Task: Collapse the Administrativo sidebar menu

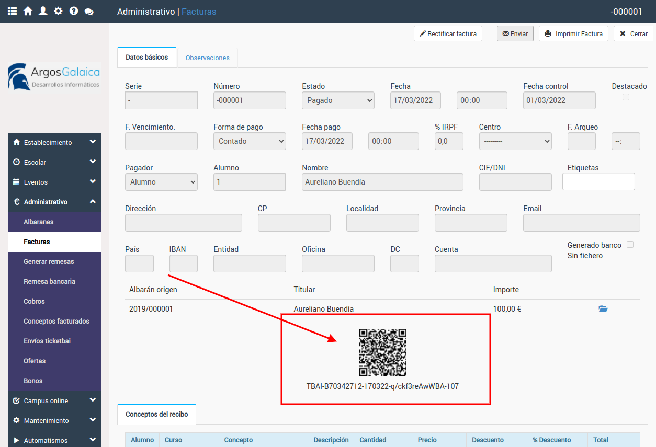Action: (x=54, y=202)
